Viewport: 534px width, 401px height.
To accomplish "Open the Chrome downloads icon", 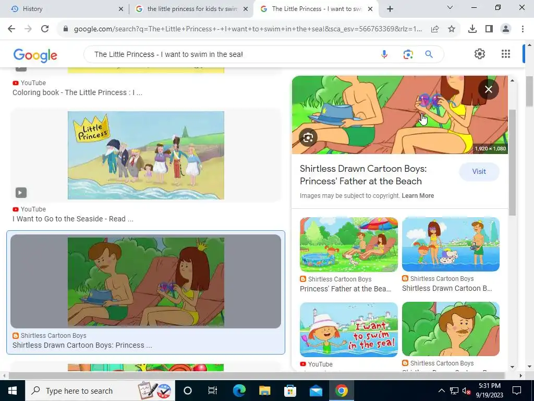I will (x=472, y=29).
